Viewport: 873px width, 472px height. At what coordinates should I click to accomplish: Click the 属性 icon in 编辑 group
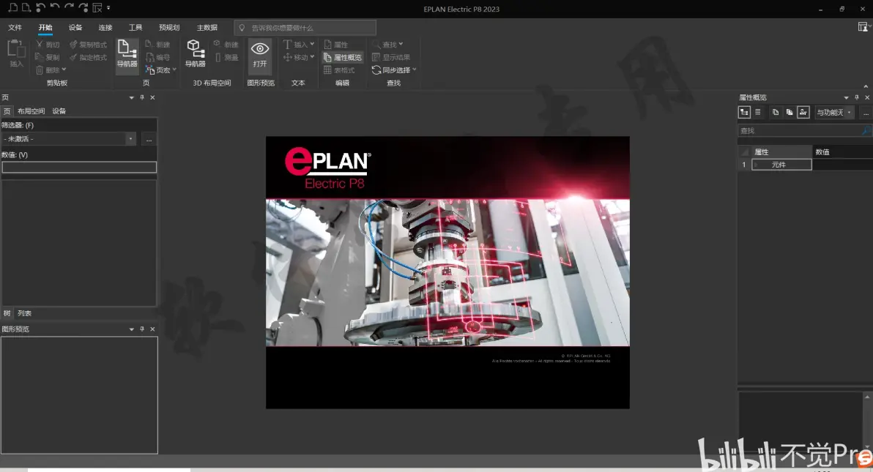click(x=328, y=44)
